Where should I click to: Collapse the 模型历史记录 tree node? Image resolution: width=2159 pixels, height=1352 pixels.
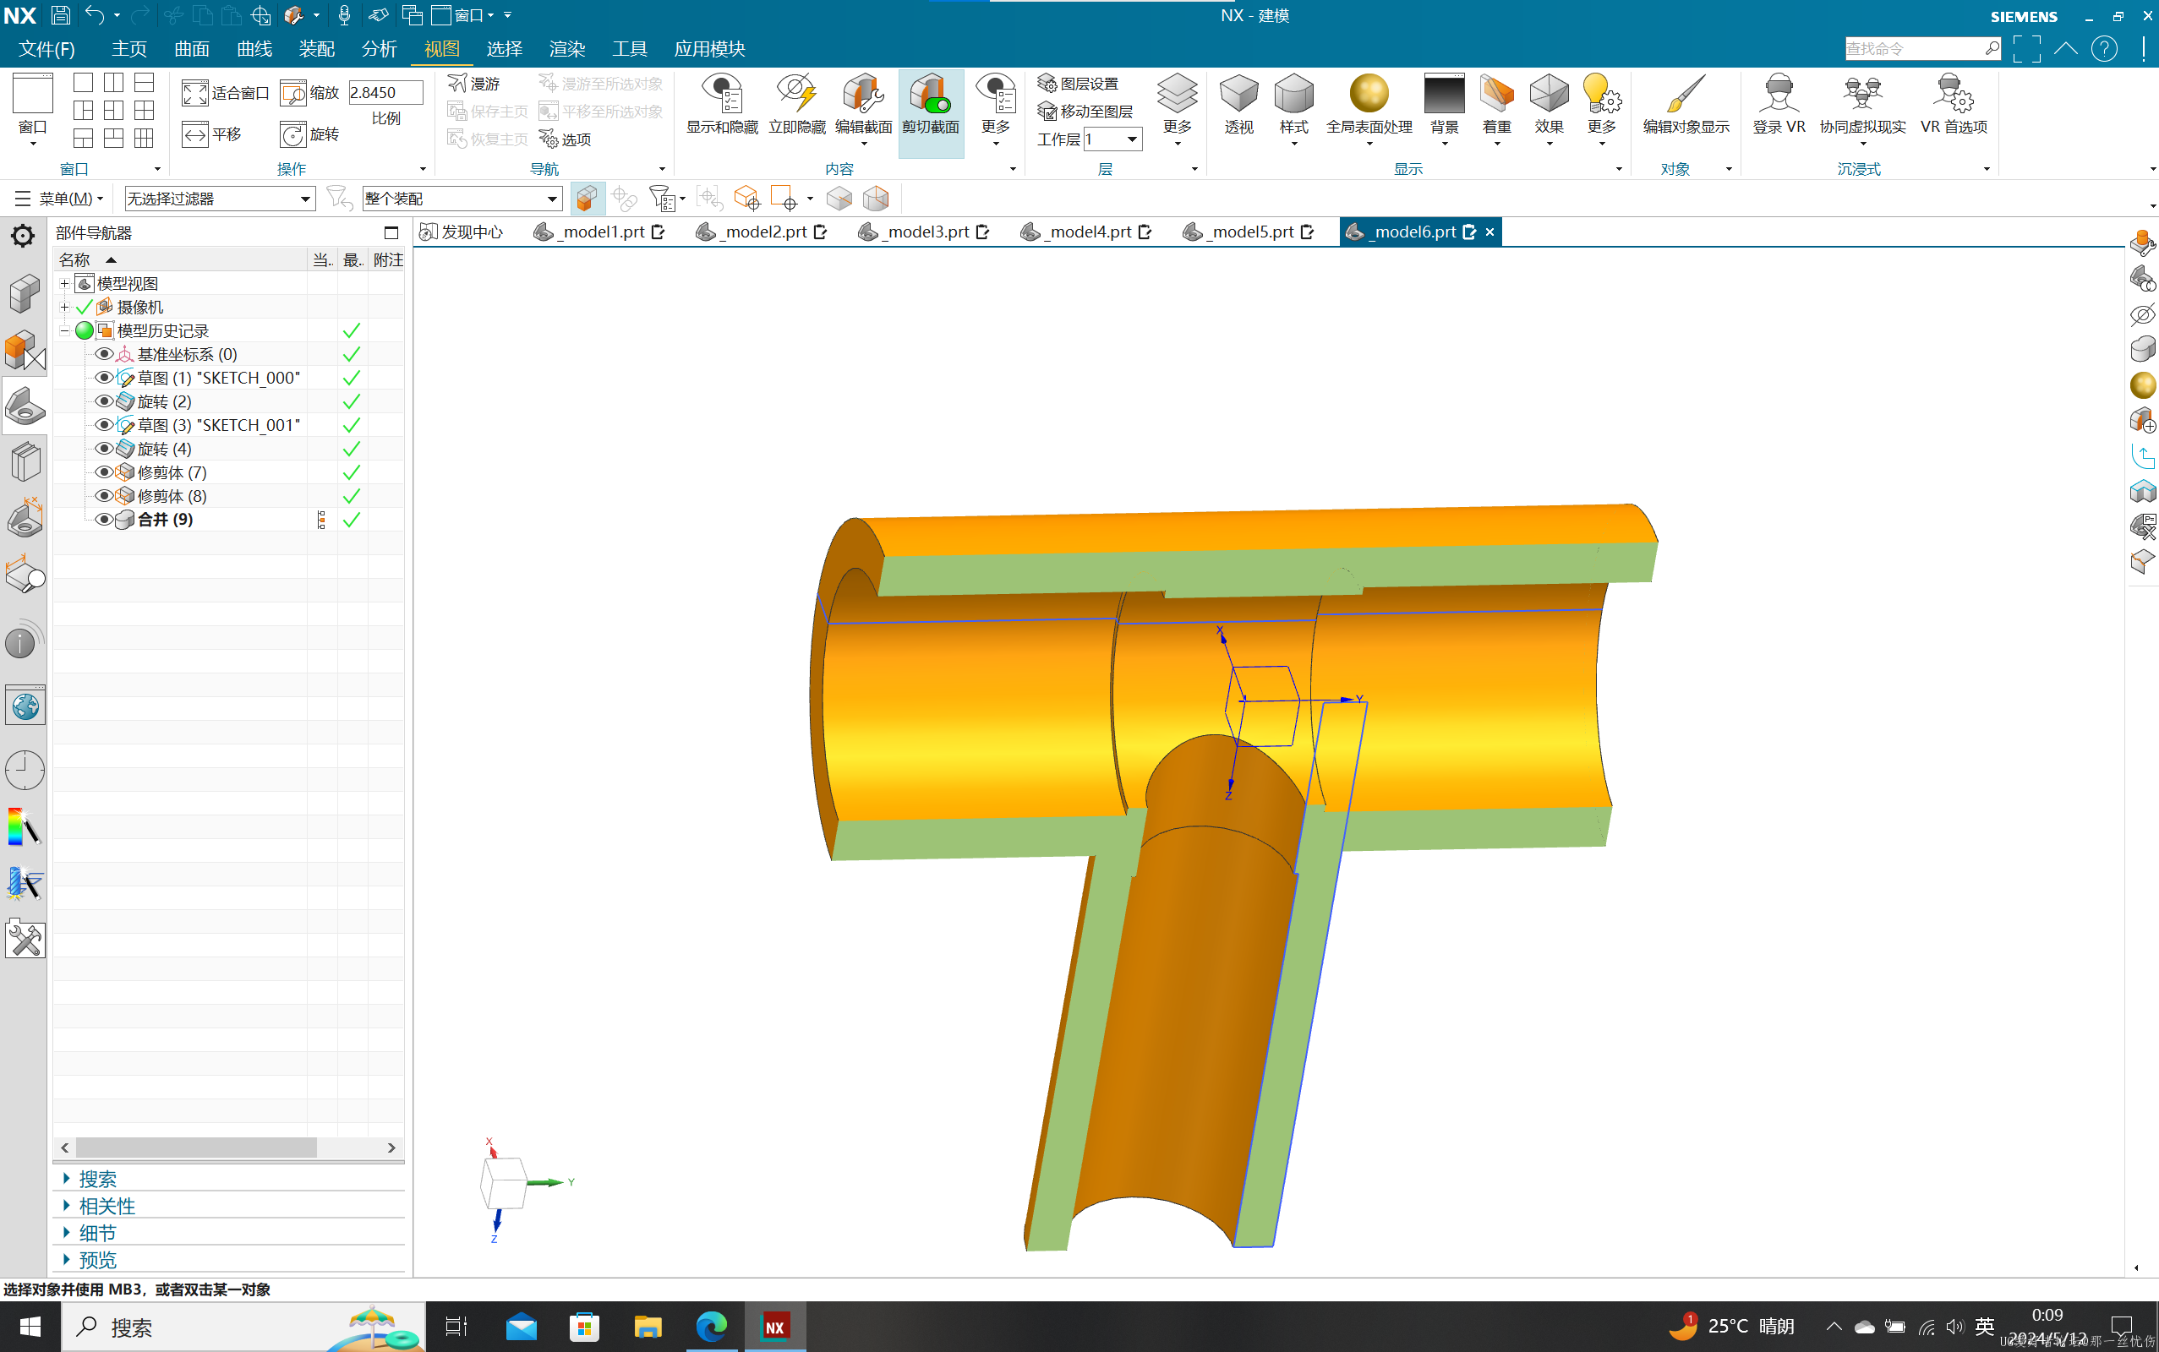click(64, 331)
